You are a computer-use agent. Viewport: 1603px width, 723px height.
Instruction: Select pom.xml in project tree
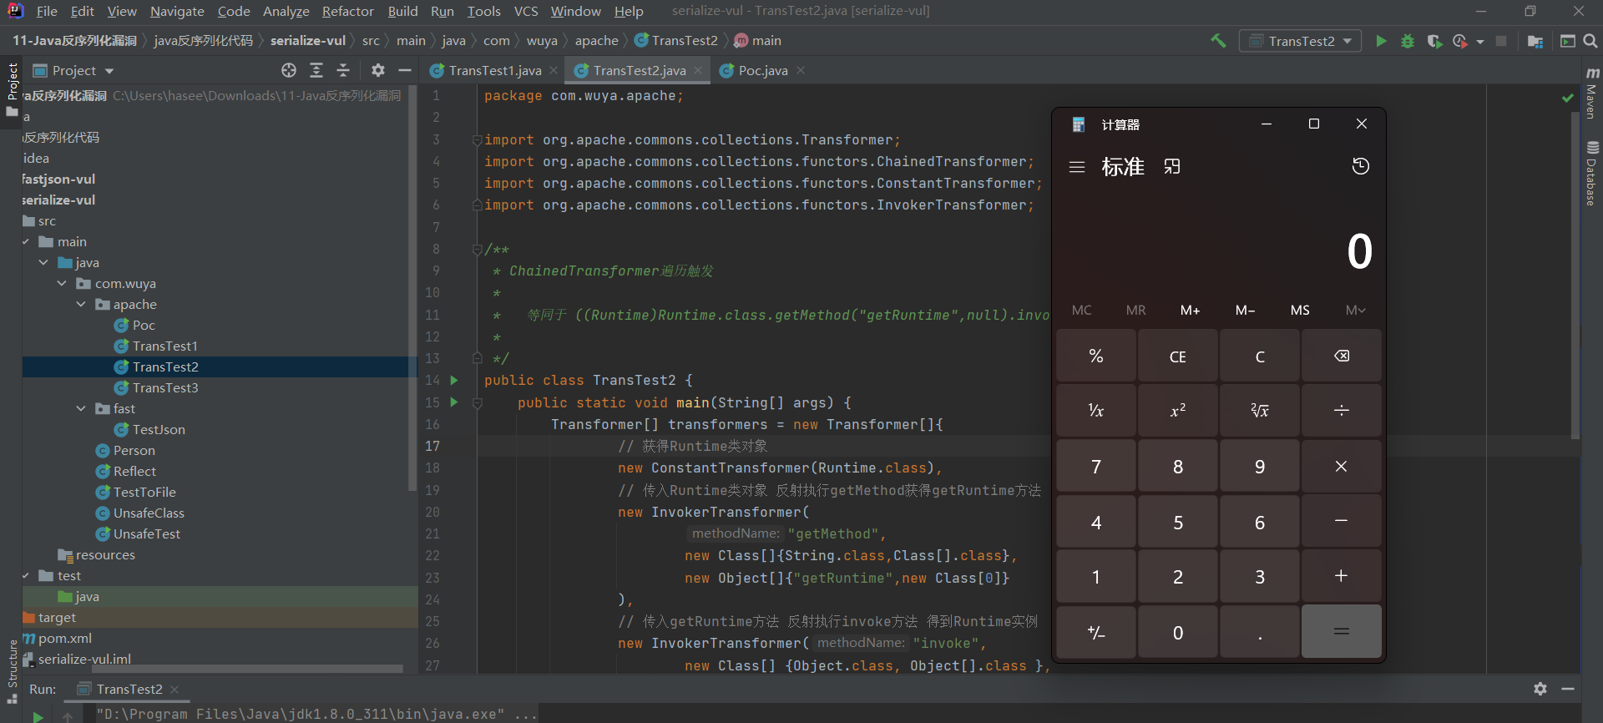coord(65,638)
